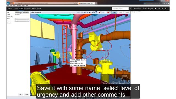Open the pen tool options arrow
The image size is (176, 99).
click(x=94, y=12)
